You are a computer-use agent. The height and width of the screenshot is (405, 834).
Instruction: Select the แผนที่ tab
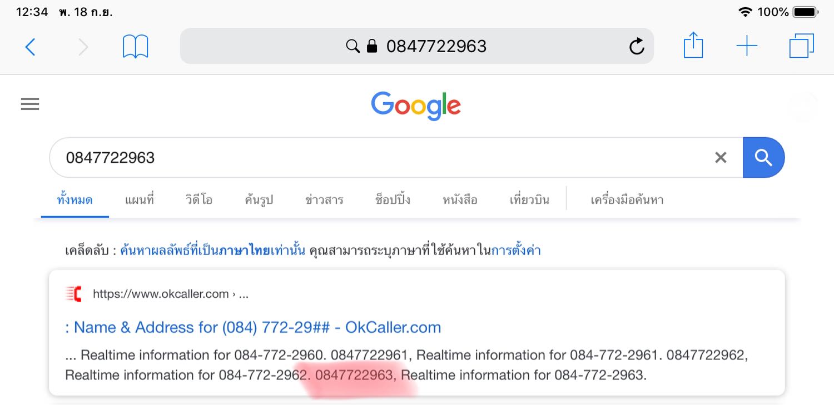(x=139, y=200)
